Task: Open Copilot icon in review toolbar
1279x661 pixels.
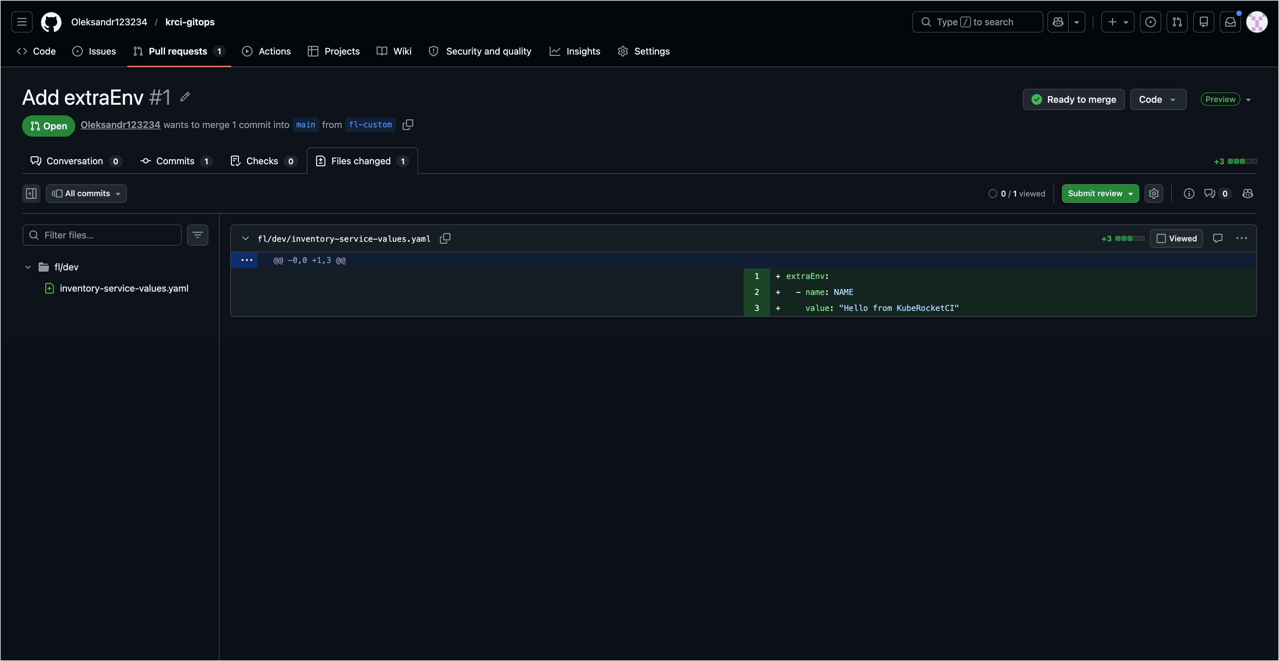Action: tap(1247, 194)
